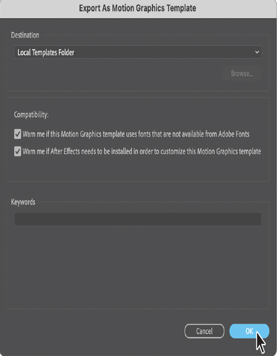
Task: Click the checkmark icon beside the After Effects warning
Action: click(18, 151)
